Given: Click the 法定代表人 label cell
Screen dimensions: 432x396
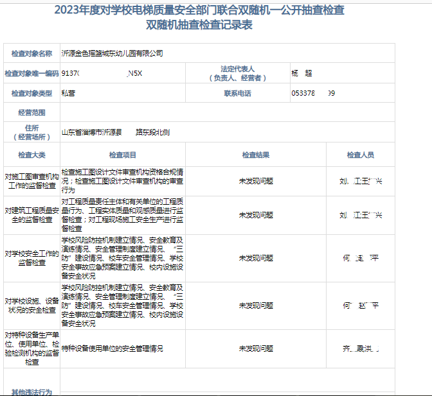Looking at the screenshot, I should coord(237,74).
